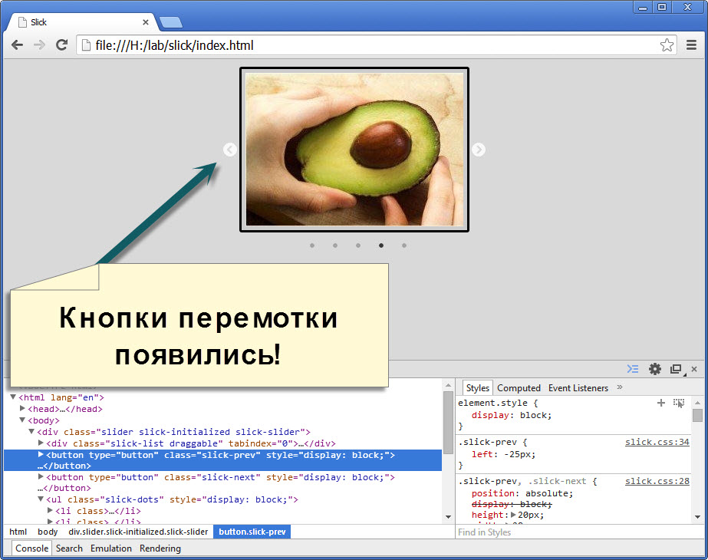Click the browser Forward arrow
The width and height of the screenshot is (708, 560).
click(x=40, y=44)
